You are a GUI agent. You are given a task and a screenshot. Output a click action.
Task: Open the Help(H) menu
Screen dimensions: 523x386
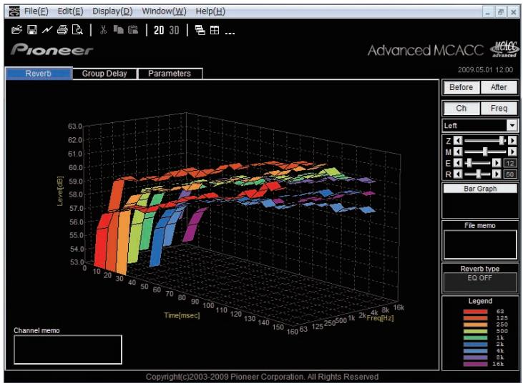[210, 11]
